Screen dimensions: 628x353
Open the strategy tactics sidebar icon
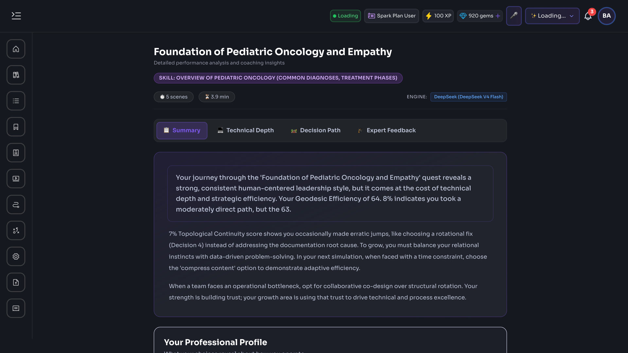pos(16,230)
